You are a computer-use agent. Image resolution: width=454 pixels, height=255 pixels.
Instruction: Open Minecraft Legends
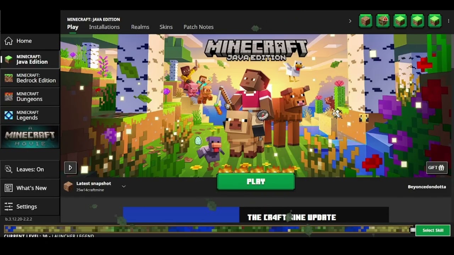[x=30, y=115]
